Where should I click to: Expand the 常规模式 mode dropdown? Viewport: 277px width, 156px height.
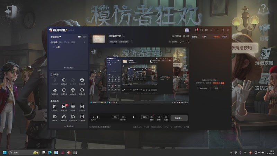(56, 37)
